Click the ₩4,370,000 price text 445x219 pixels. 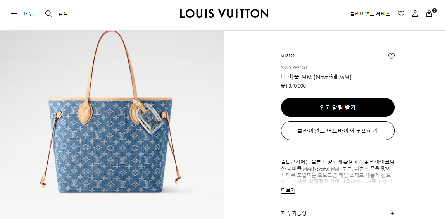293,86
